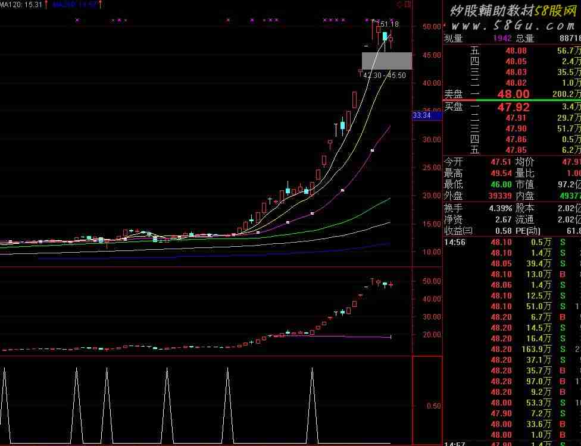
Task: Select the trade row with volume 33.6万
Action: pyautogui.click(x=512, y=425)
